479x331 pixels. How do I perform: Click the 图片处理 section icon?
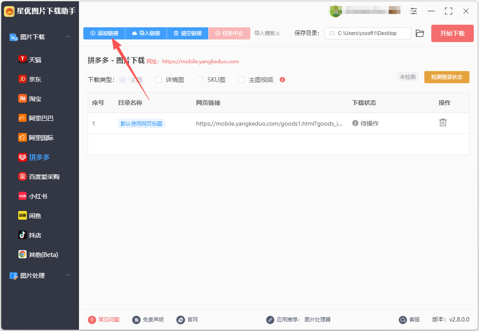click(13, 276)
